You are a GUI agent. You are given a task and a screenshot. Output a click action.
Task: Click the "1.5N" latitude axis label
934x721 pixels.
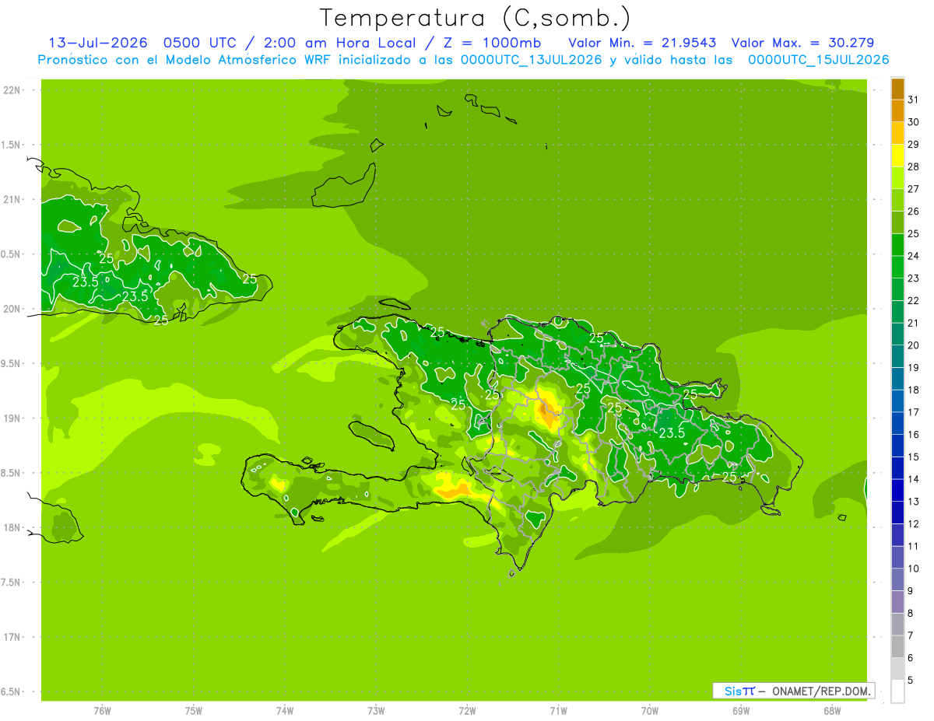pos(12,145)
